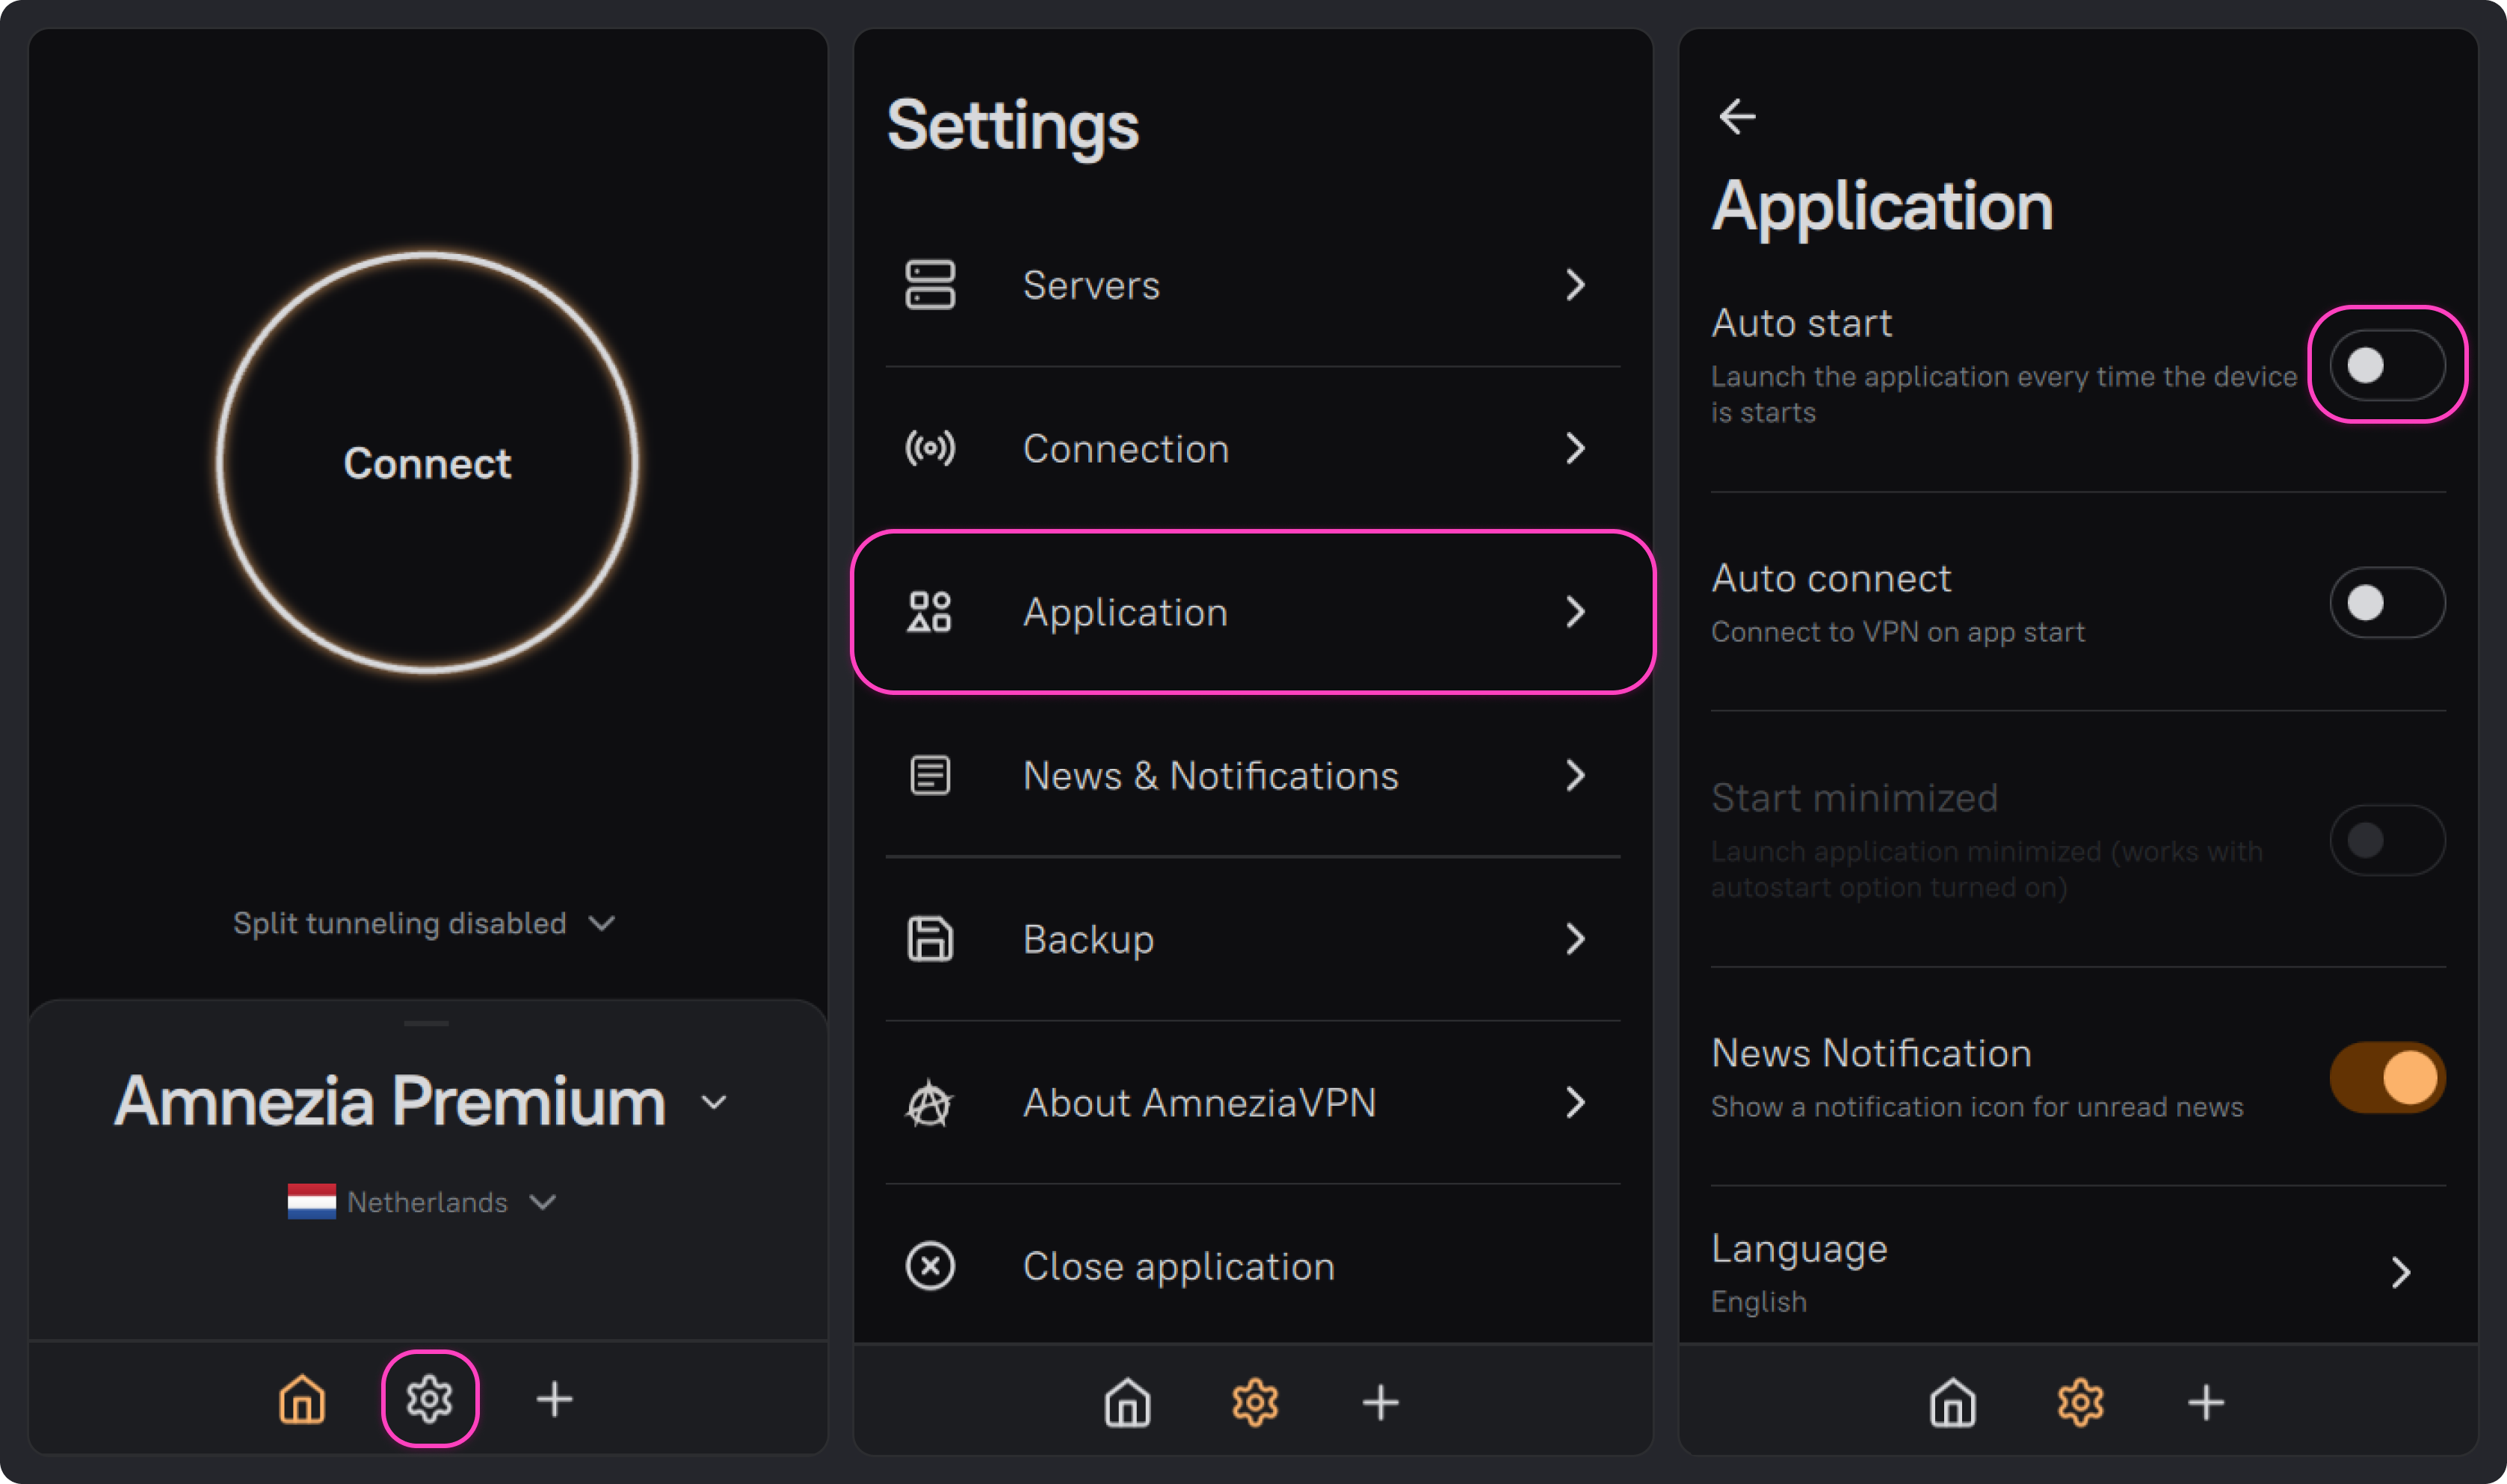Open the Connection settings label

pos(1126,448)
